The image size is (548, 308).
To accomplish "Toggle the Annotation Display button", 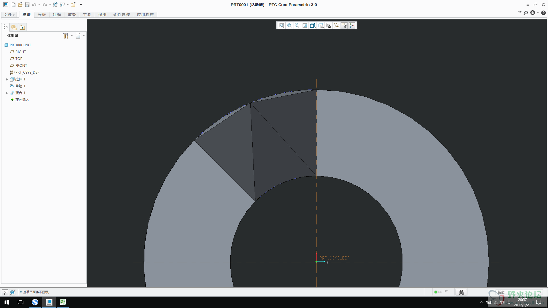I will [x=344, y=25].
